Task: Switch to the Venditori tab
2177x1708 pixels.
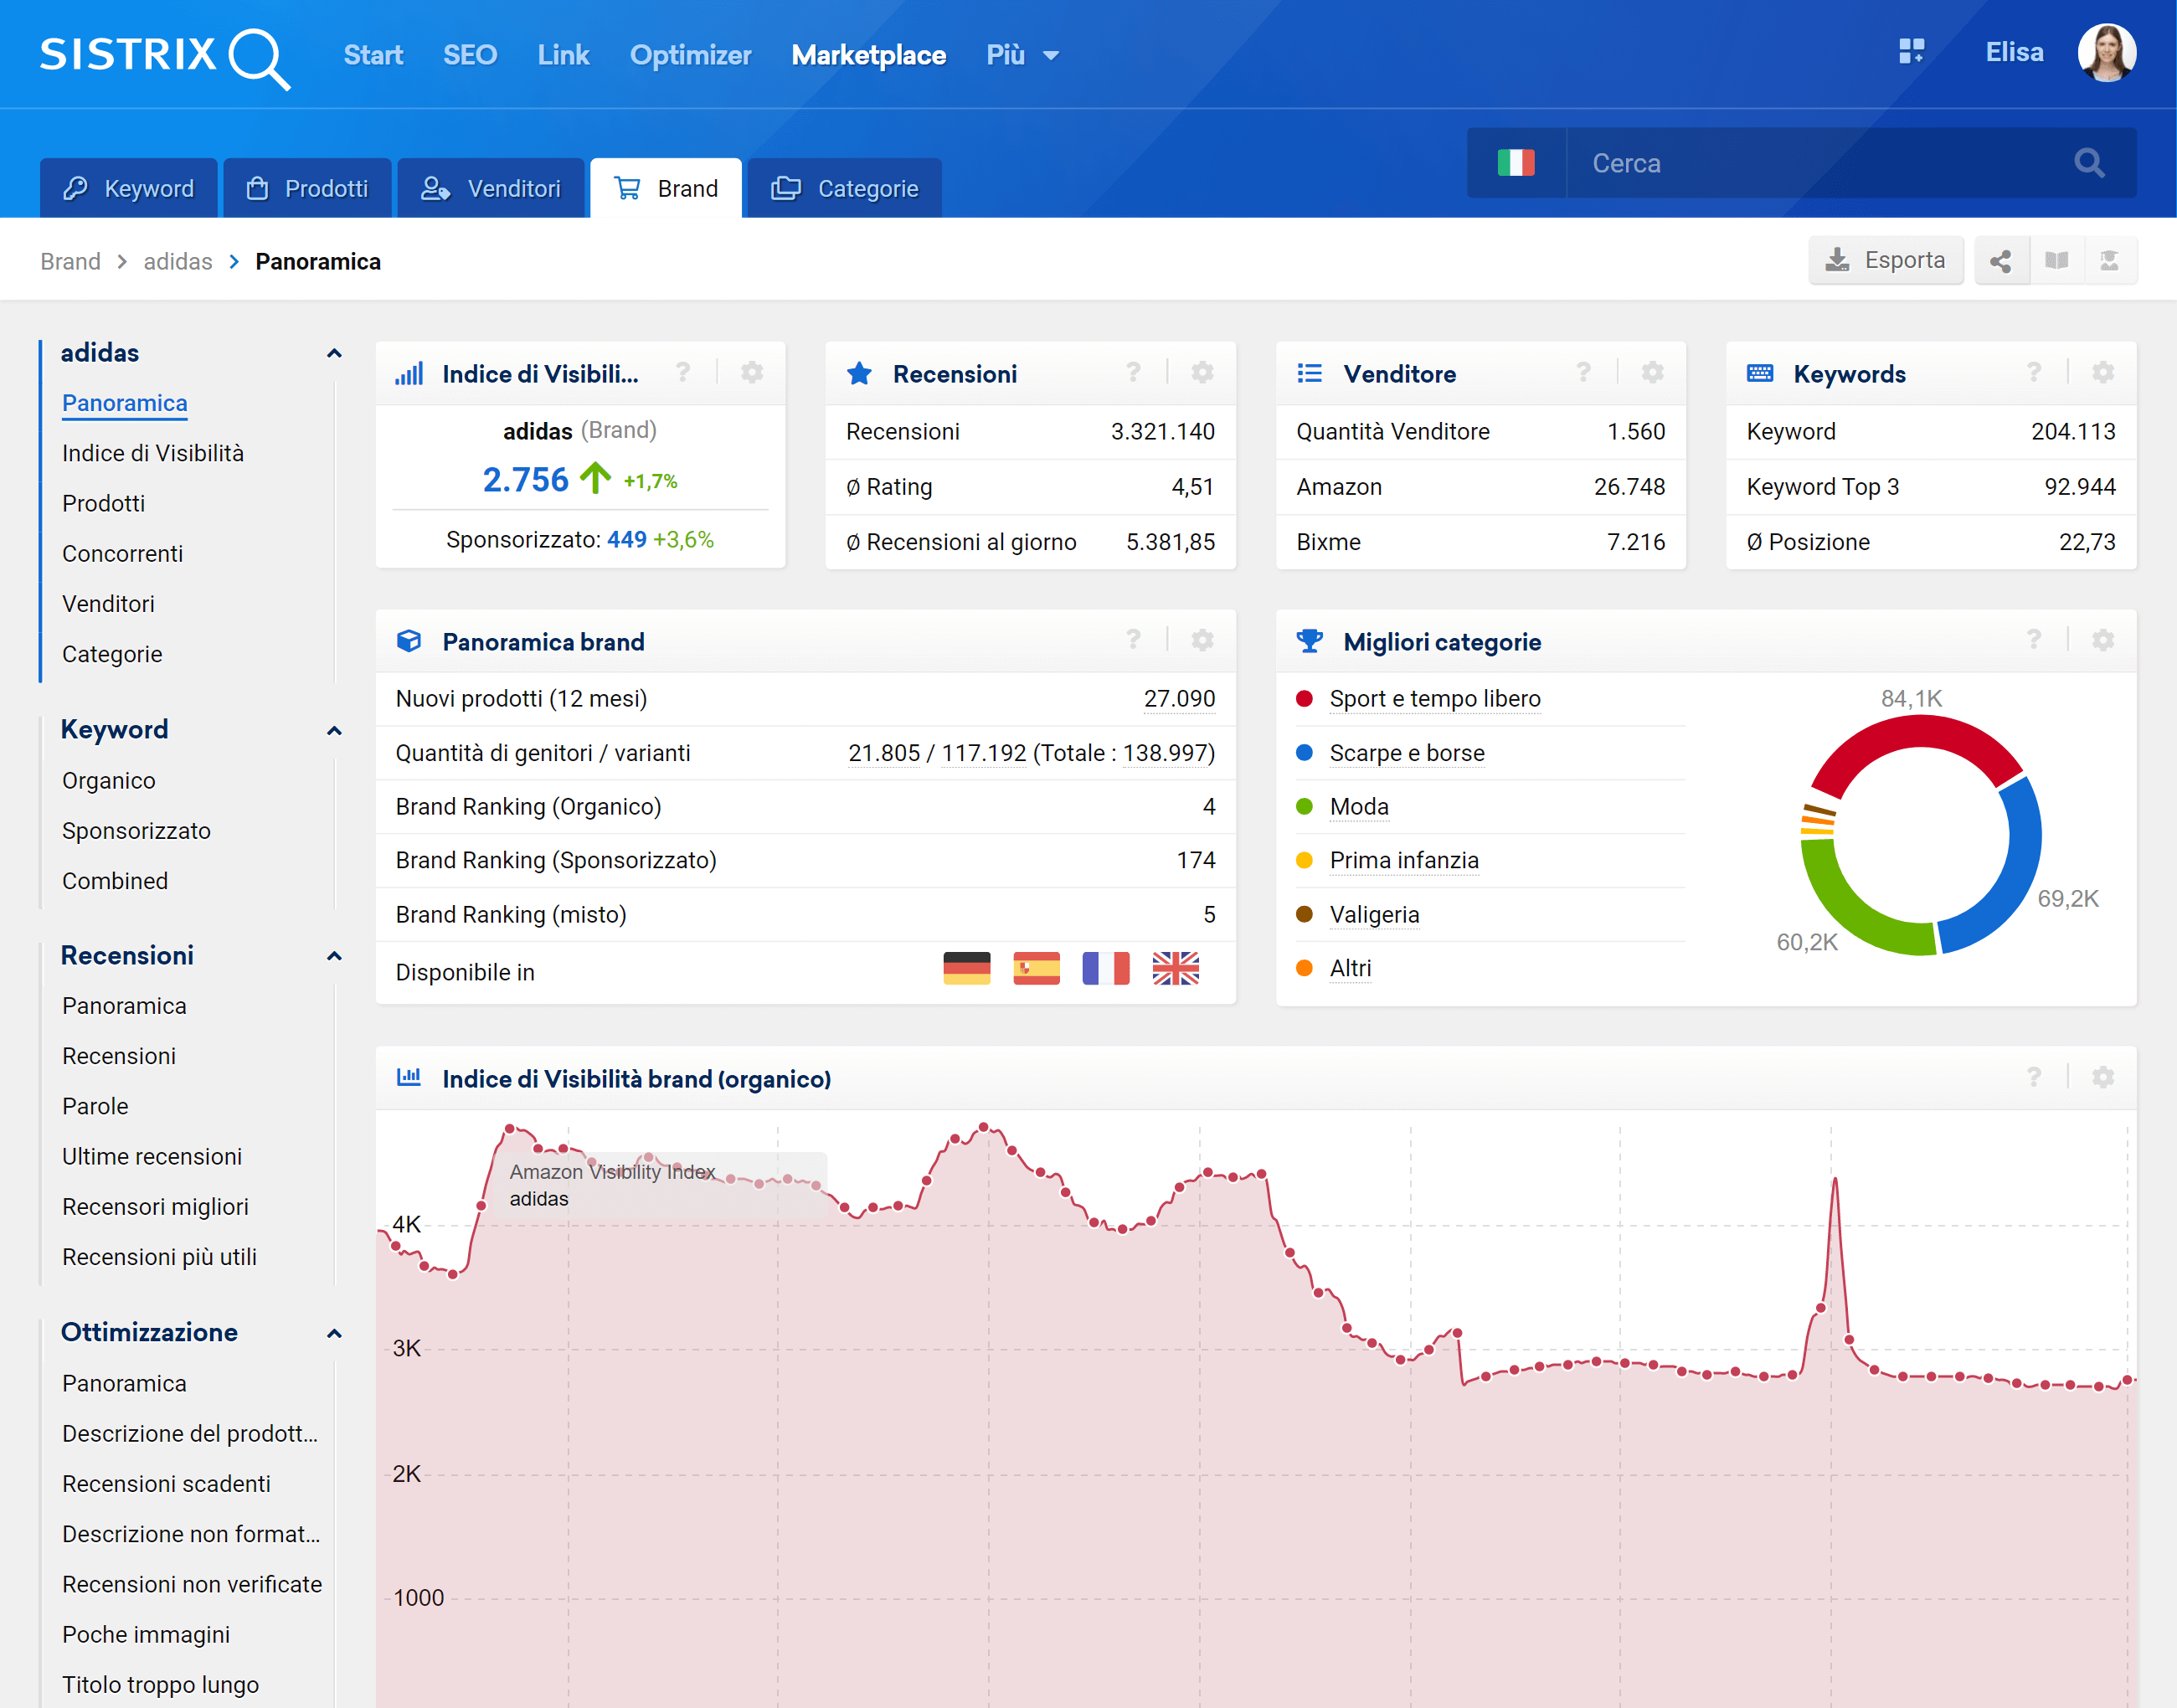Action: point(490,188)
